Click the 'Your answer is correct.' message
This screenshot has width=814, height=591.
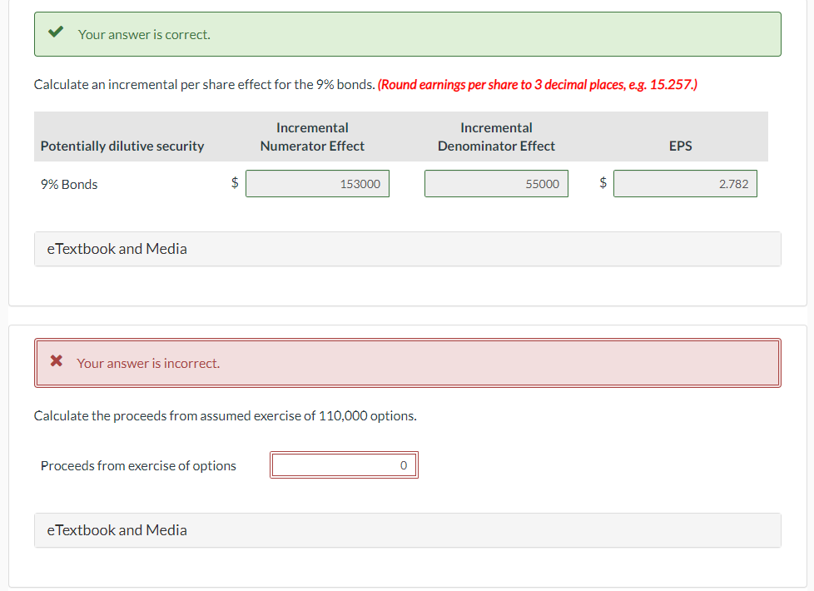point(144,35)
